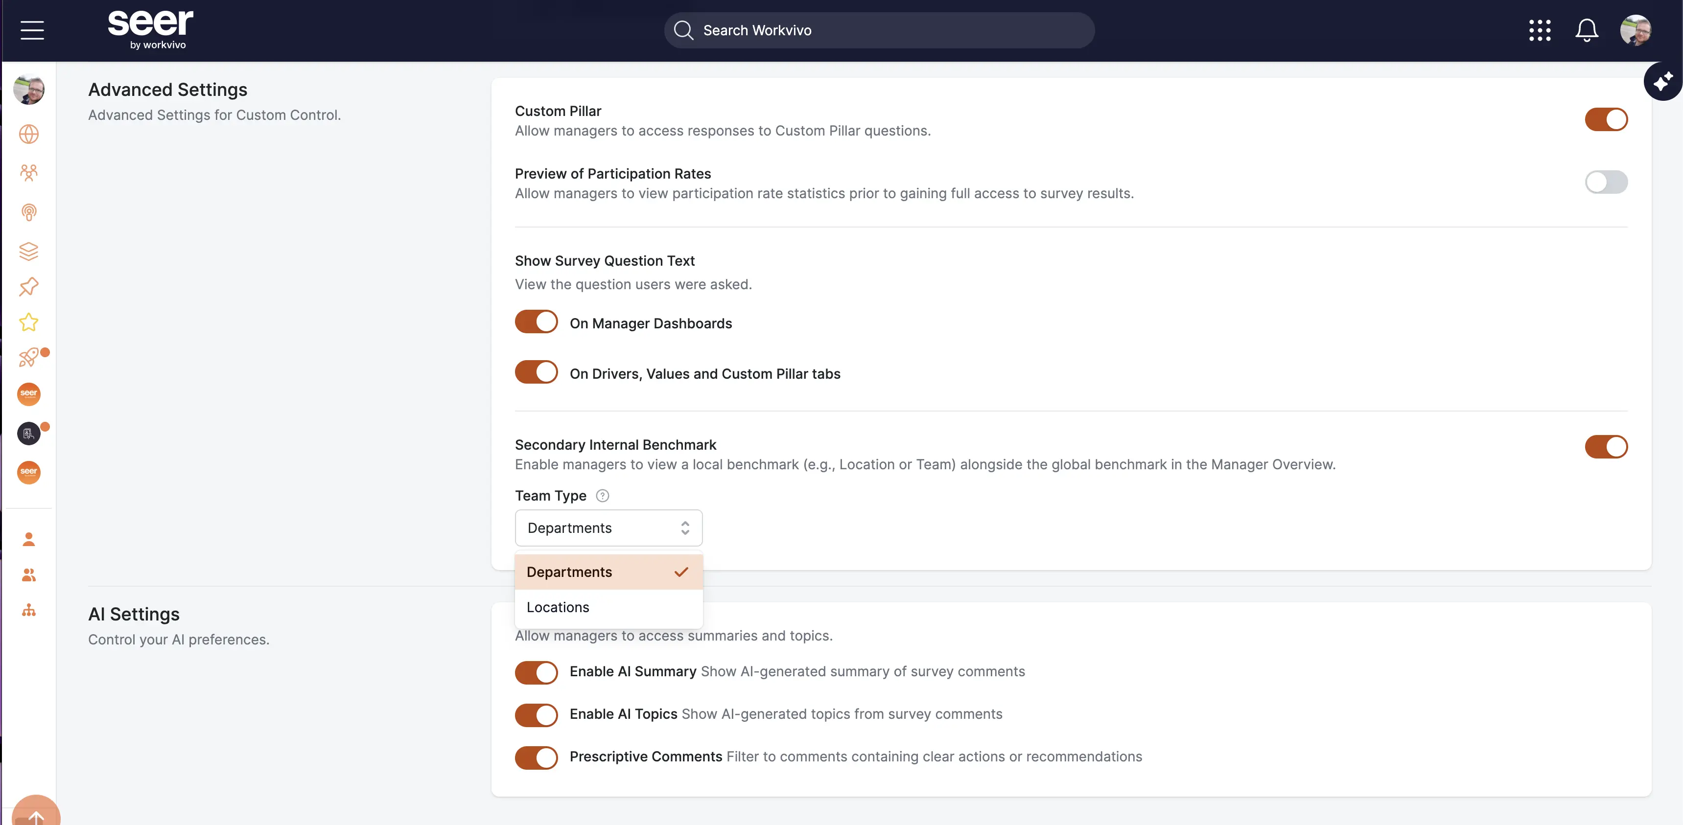Click the sidebar profile photo

(x=29, y=90)
